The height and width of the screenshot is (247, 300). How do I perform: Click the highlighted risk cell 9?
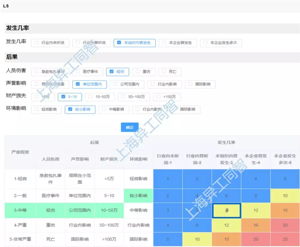[226, 210]
